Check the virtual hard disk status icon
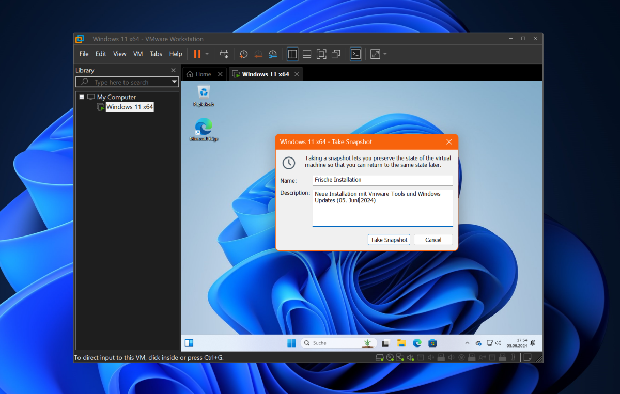 click(379, 357)
